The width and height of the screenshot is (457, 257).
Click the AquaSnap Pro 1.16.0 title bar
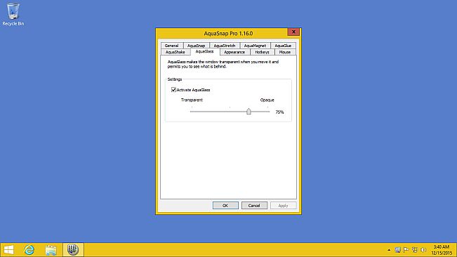click(228, 34)
